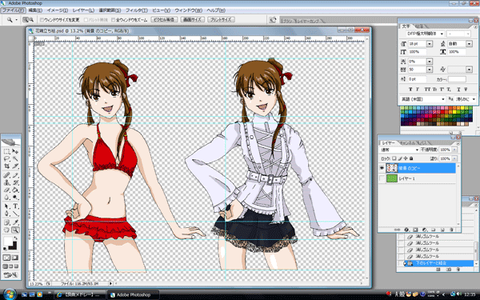Image resolution: width=480 pixels, height=300 pixels.
Task: Select the Move tool
Action: tap(15, 151)
